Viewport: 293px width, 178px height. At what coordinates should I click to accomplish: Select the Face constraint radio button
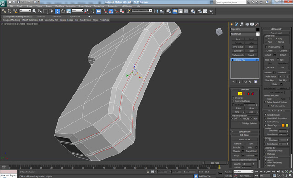pyautogui.click(x=266, y=42)
